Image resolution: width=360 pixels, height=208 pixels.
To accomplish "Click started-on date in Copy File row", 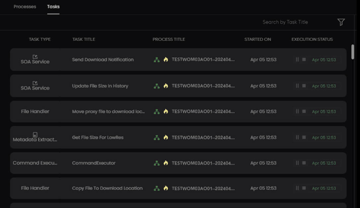I will pos(263,188).
